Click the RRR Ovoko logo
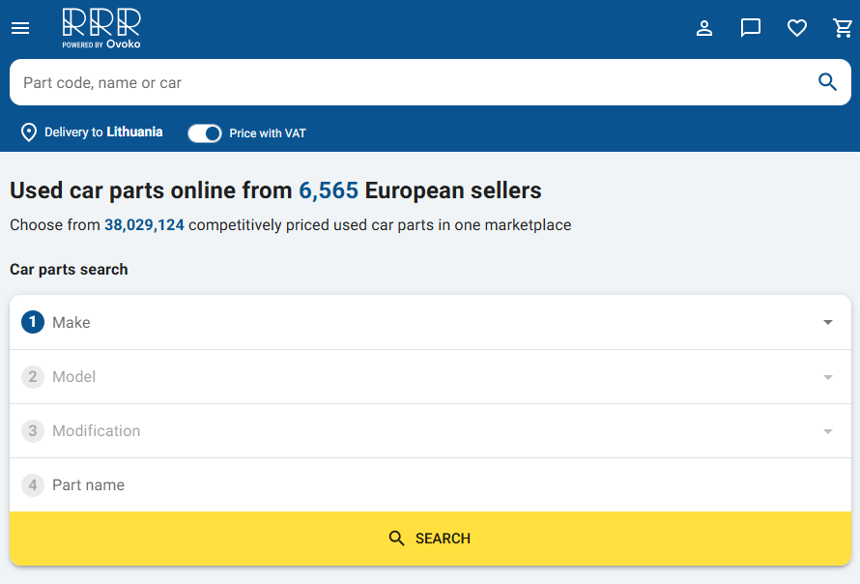Image resolution: width=860 pixels, height=584 pixels. tap(101, 28)
